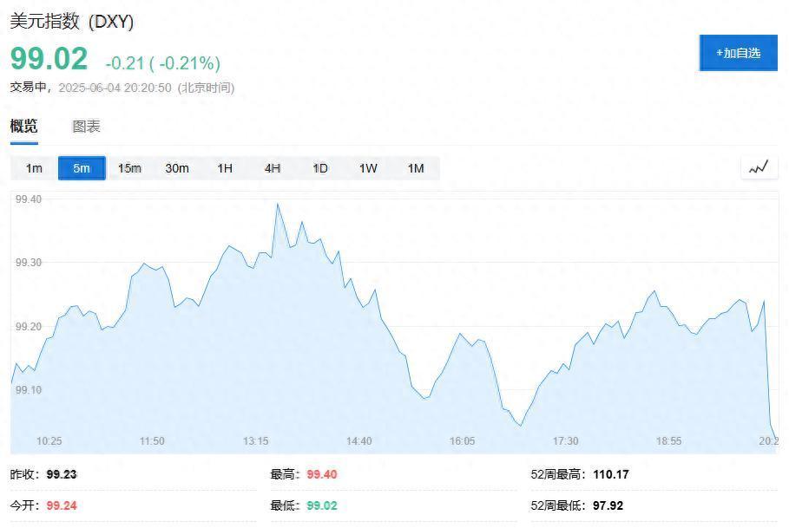This screenshot has height=528, width=789.
Task: Add DXY to watchlist with +加自选
Action: coord(738,53)
